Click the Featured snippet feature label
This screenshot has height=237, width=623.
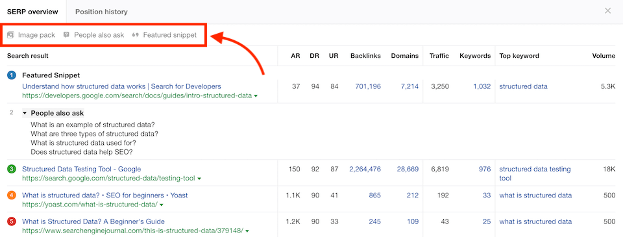169,35
